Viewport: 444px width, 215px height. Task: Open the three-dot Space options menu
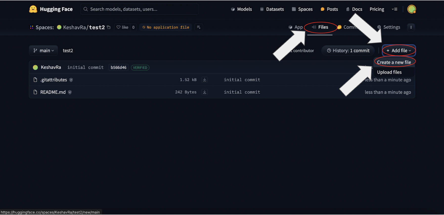pyautogui.click(x=411, y=27)
